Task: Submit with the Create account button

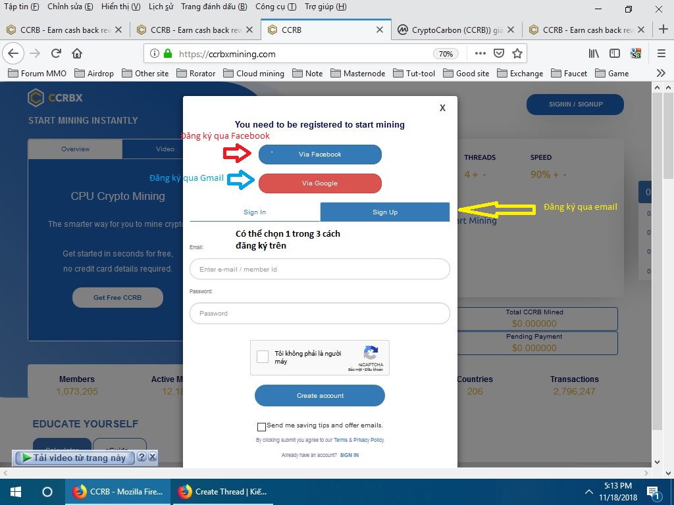Action: [320, 395]
